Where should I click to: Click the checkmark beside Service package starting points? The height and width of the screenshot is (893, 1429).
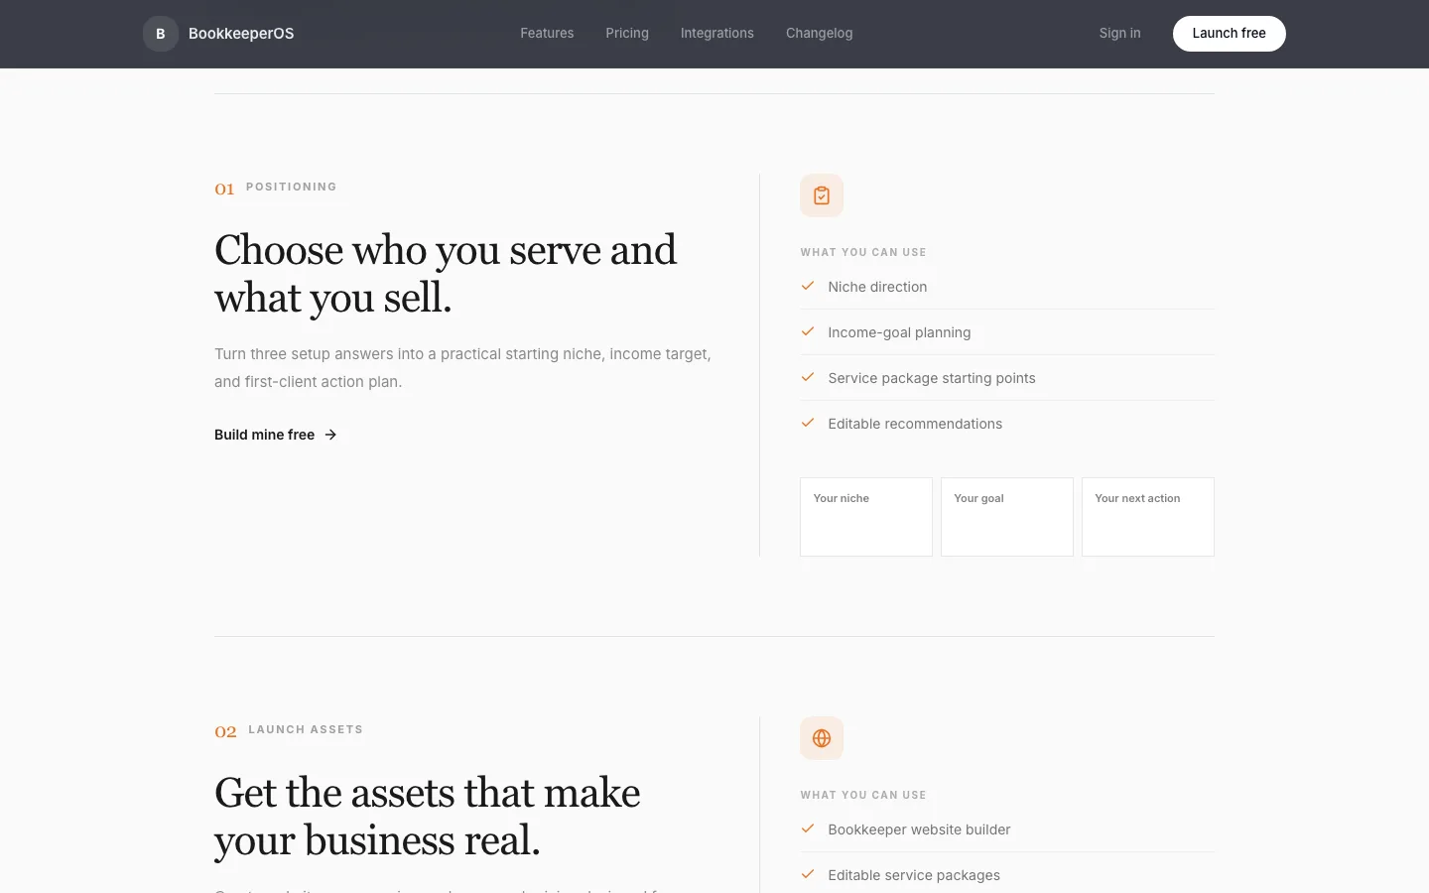pyautogui.click(x=808, y=377)
